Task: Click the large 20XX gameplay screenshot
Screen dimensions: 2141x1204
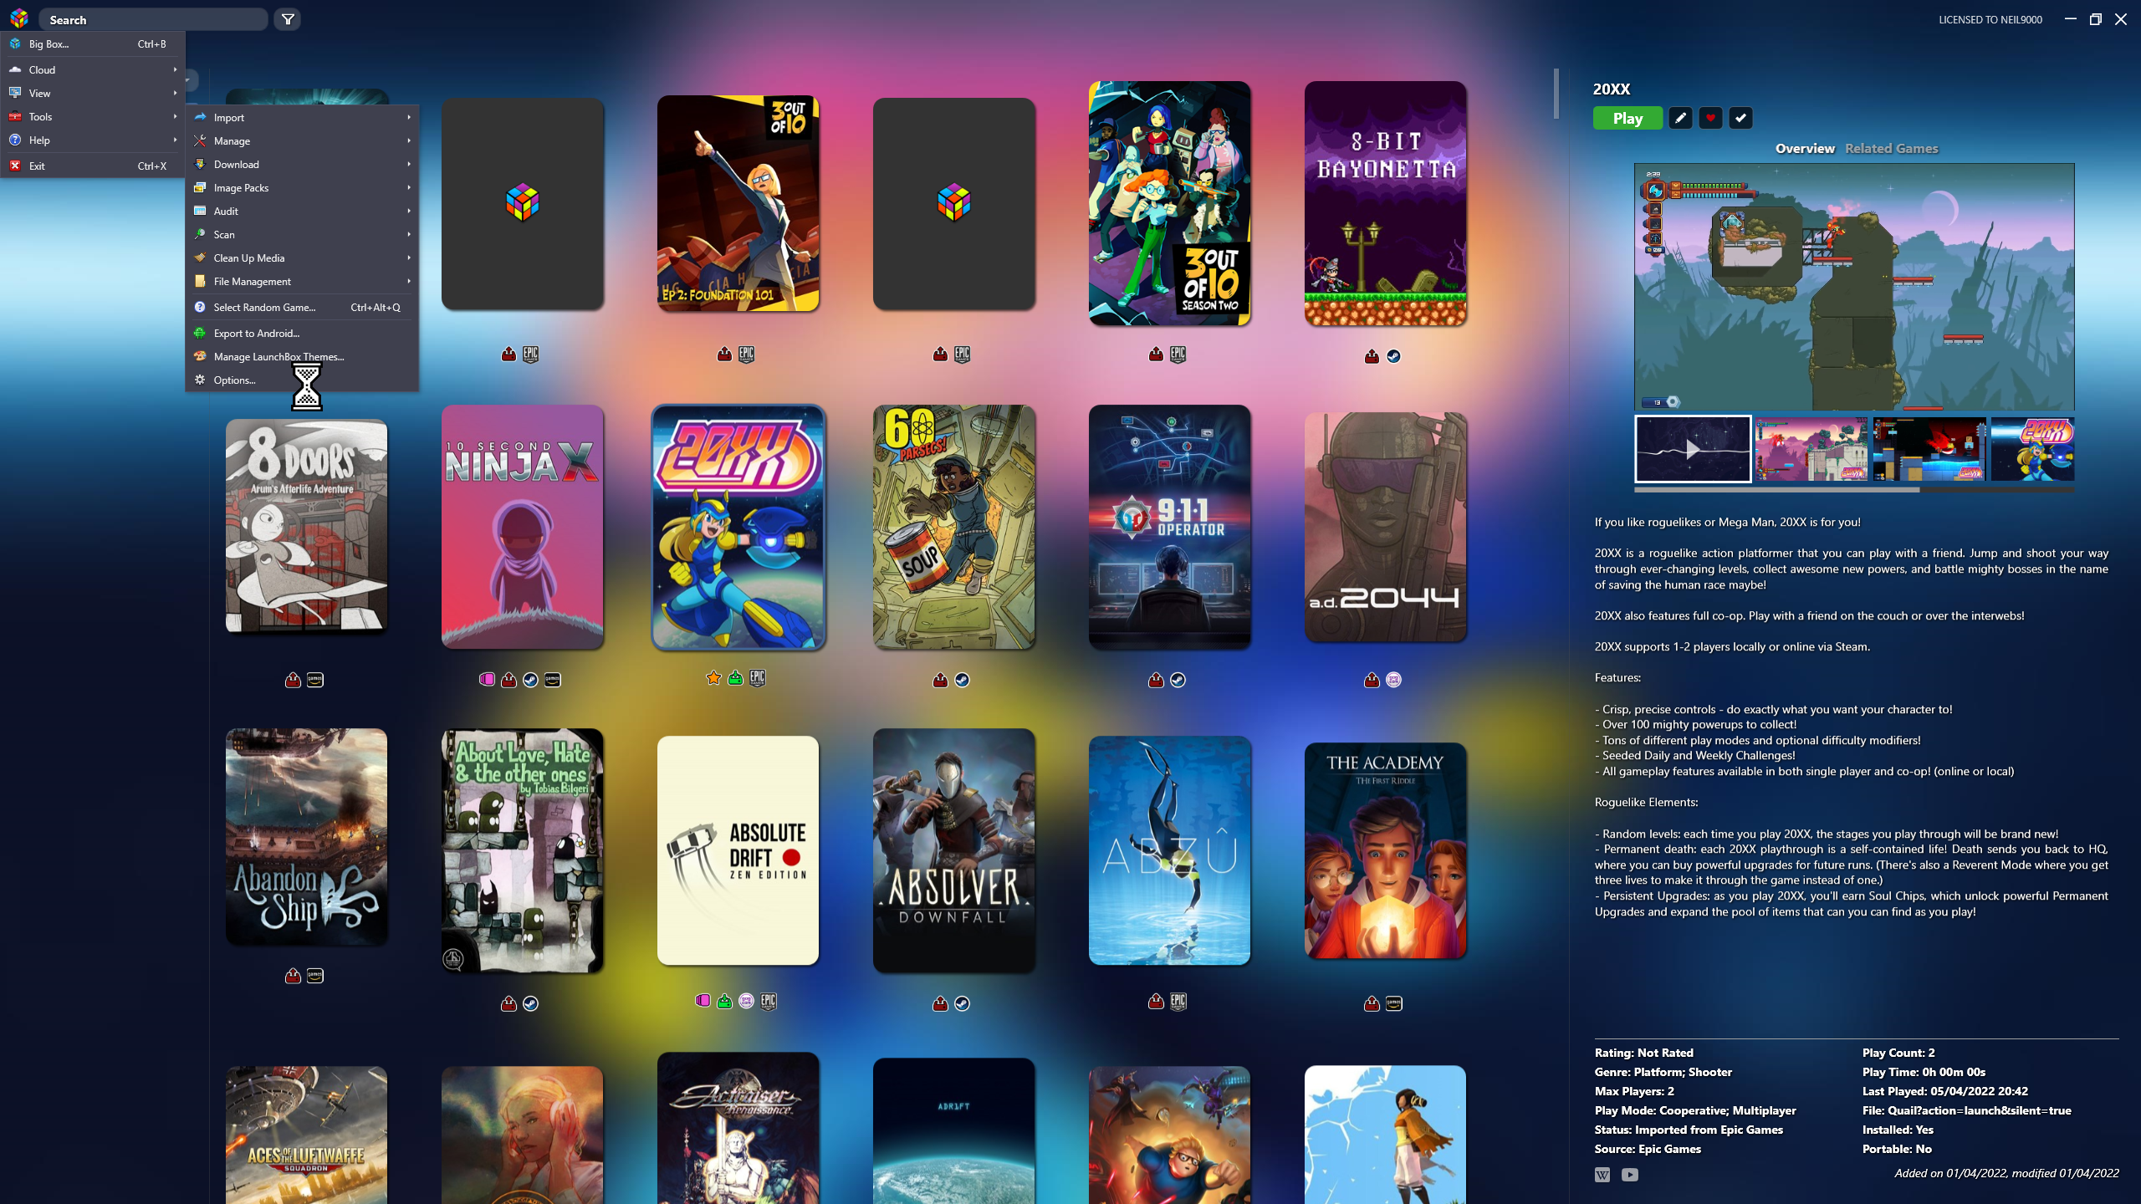Action: [1854, 287]
